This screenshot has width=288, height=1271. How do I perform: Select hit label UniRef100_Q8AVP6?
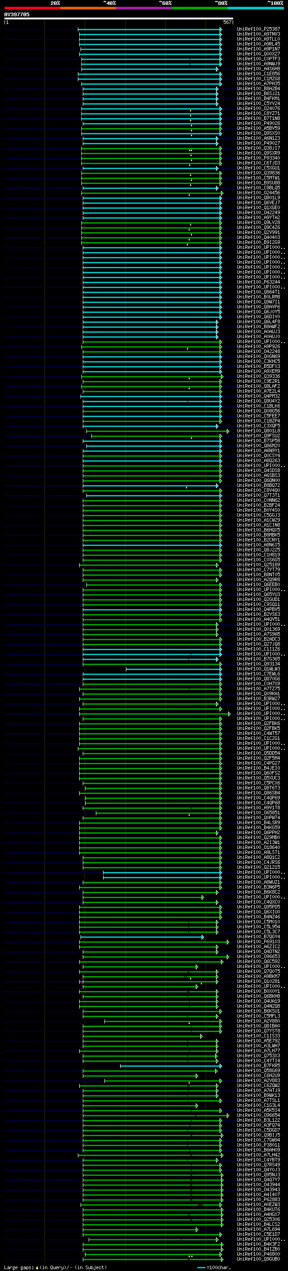pos(258,307)
